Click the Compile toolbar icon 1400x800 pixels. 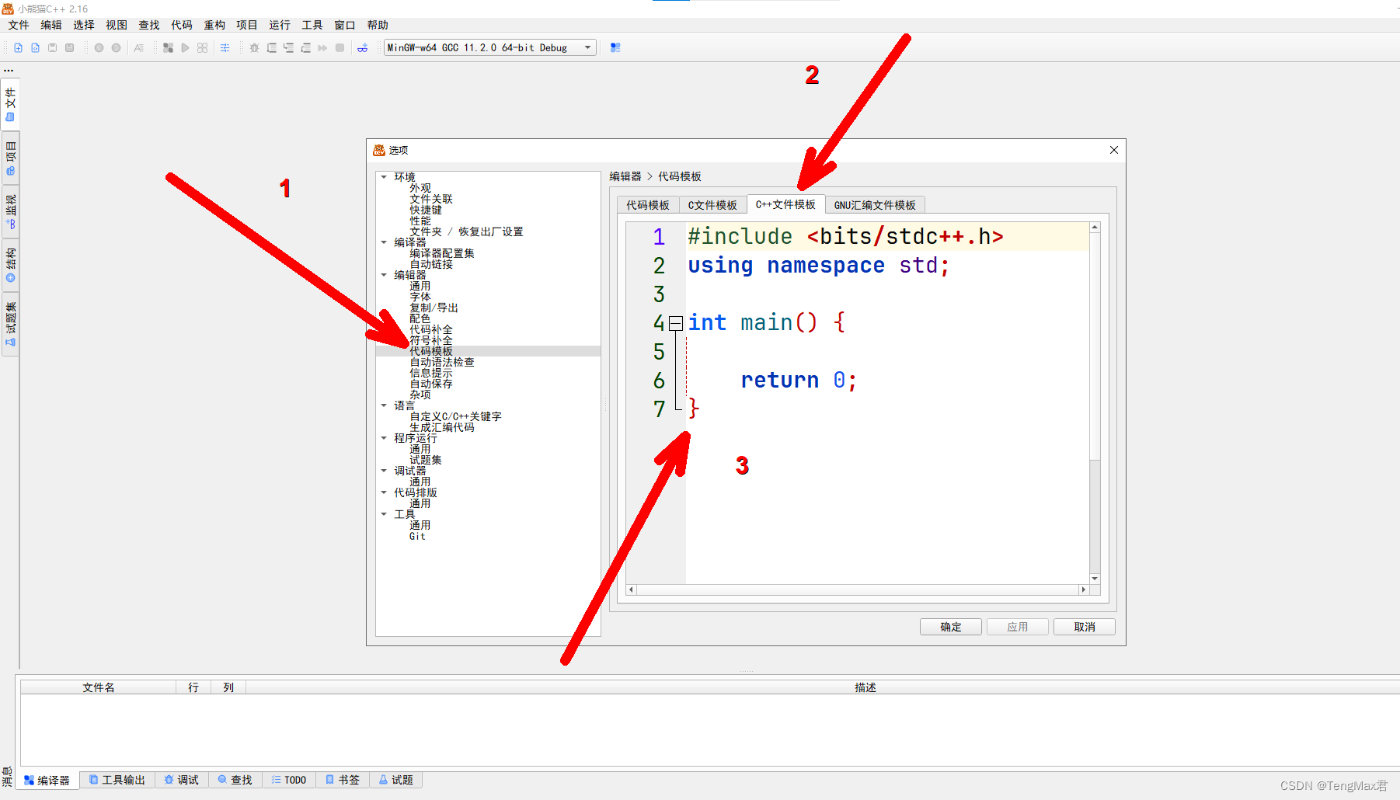pos(168,48)
